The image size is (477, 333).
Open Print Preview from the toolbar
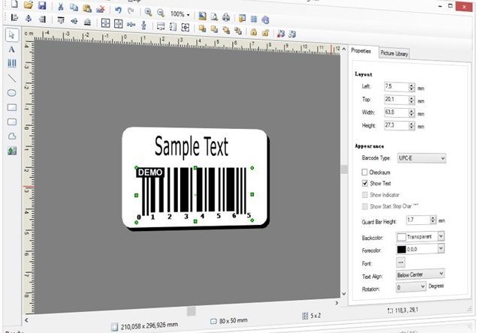click(x=214, y=16)
